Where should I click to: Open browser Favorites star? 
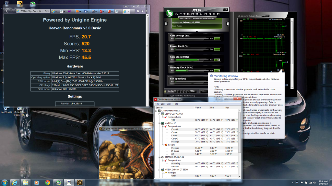point(142,11)
